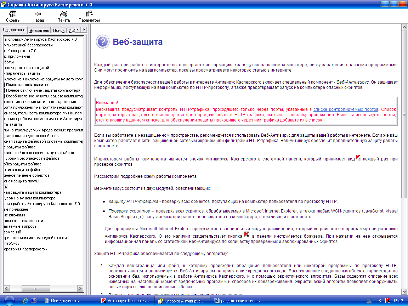The width and height of the screenshot is (408, 306).
Task: Open 'ание работы Антивируса Касперского 7.0' topic
Action: pyautogui.click(x=42, y=204)
